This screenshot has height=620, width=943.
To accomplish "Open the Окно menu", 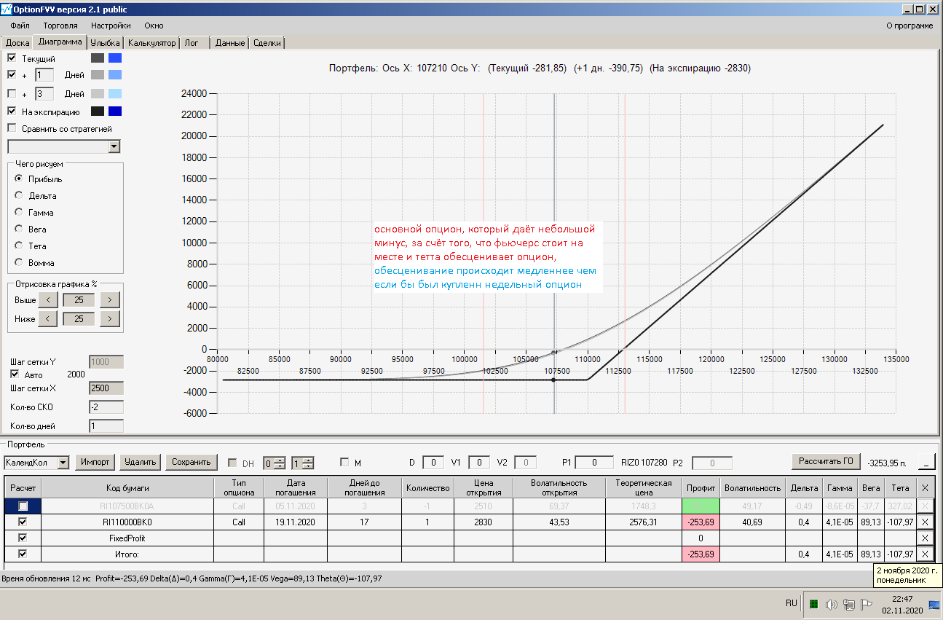I will pyautogui.click(x=154, y=25).
